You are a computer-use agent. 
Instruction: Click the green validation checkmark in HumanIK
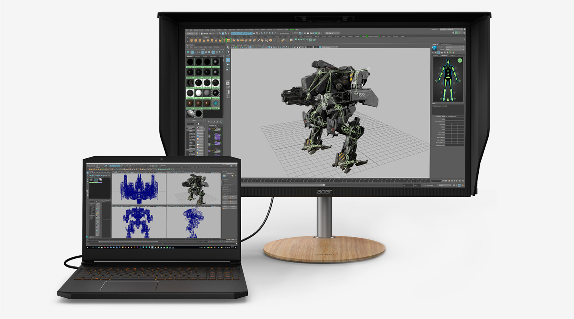[460, 60]
